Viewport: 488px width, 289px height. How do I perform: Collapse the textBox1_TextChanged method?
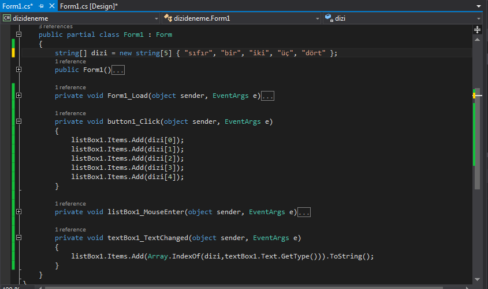pos(18,238)
